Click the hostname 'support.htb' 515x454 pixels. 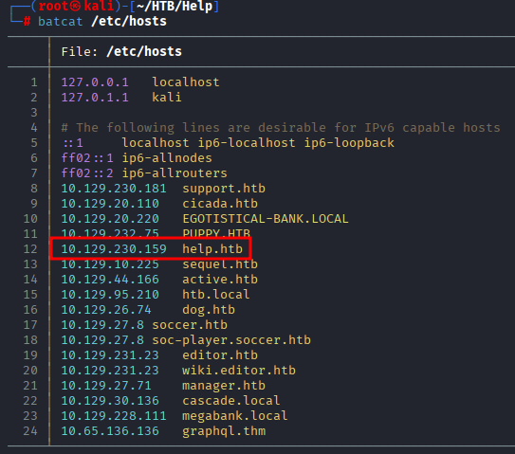(224, 189)
